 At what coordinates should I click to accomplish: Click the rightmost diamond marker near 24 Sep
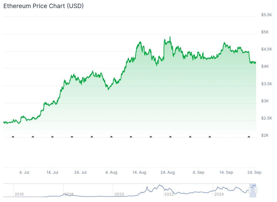point(249,137)
